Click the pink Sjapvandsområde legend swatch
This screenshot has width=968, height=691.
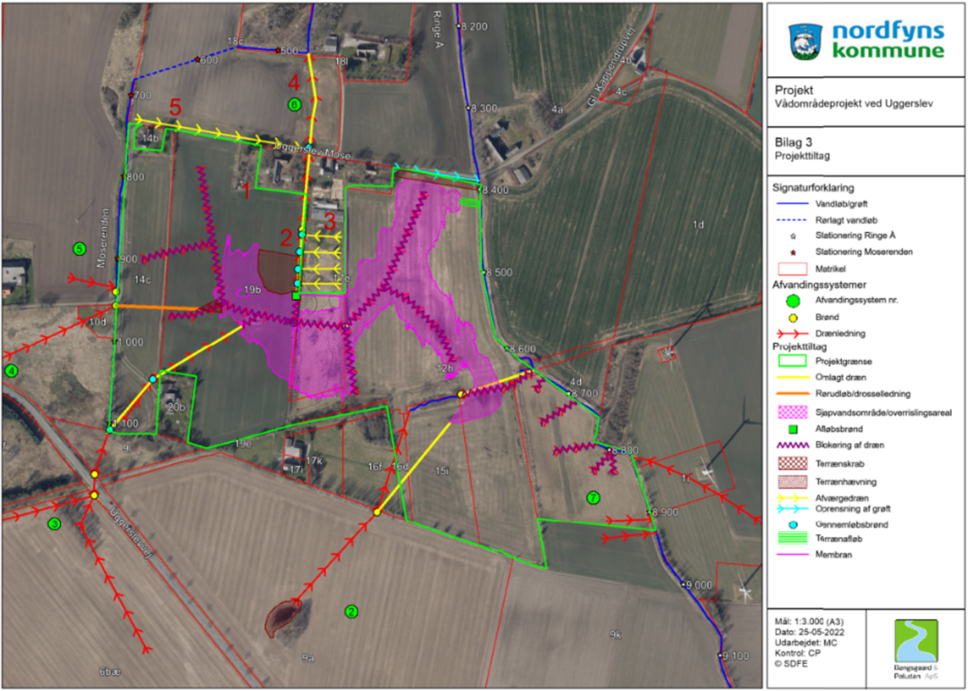(792, 412)
